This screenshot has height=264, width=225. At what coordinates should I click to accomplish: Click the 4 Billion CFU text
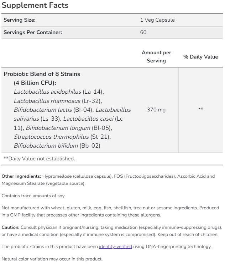point(35,83)
